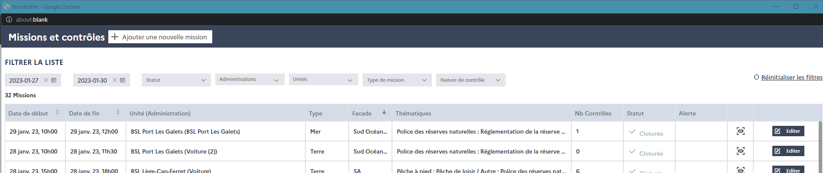This screenshot has height=173, width=823.
Task: View the 28 janv. 10h00 mission on map
Action: [x=741, y=151]
